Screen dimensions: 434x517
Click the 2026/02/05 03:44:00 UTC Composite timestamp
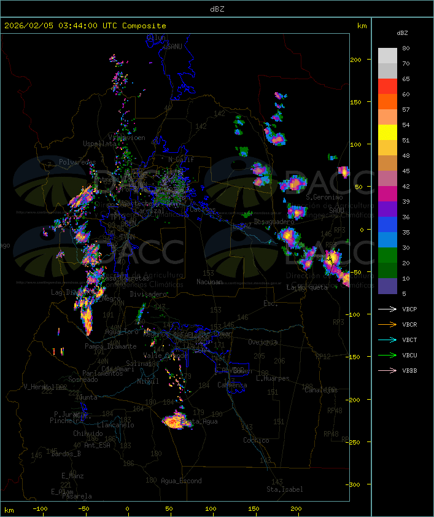pyautogui.click(x=85, y=26)
